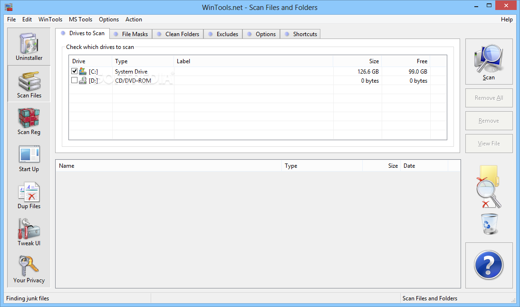Sort drives by the Type column header
Screen dimensions: 520x307
pyautogui.click(x=143, y=61)
